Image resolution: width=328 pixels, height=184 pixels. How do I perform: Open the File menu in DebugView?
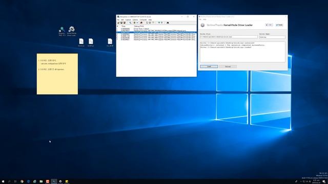click(118, 20)
